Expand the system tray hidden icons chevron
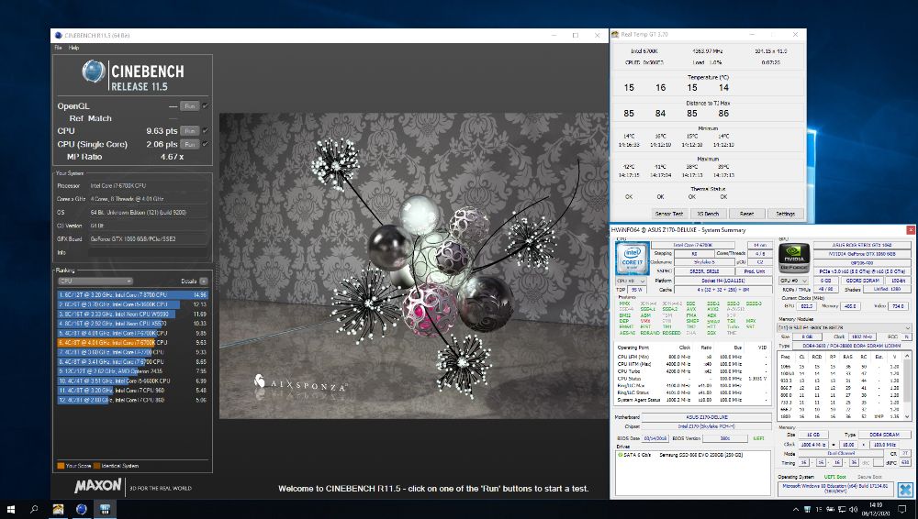The height and width of the screenshot is (519, 918). (795, 510)
